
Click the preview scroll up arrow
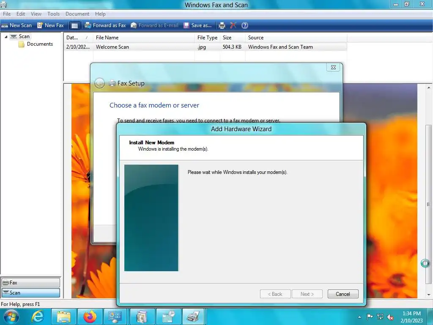(429, 88)
